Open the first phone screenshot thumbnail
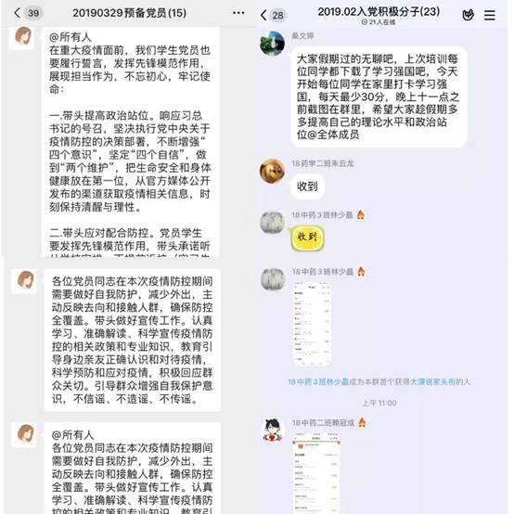Image resolution: width=514 pixels, height=514 pixels. pyautogui.click(x=312, y=324)
